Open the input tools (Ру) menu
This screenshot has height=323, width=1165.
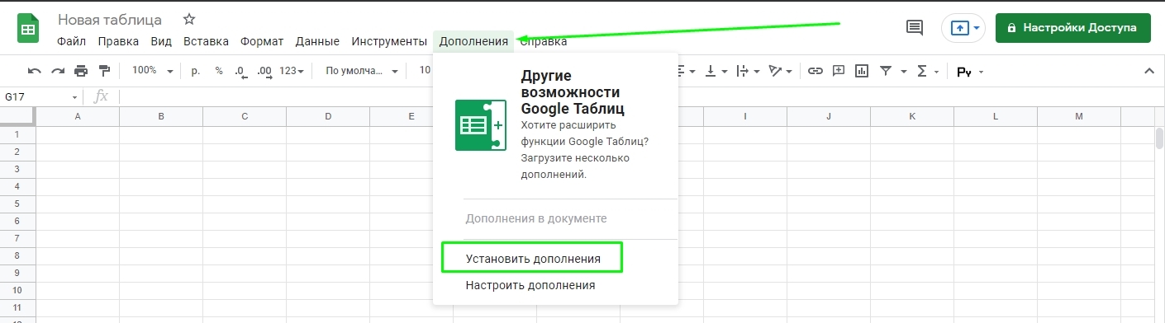[x=970, y=72]
